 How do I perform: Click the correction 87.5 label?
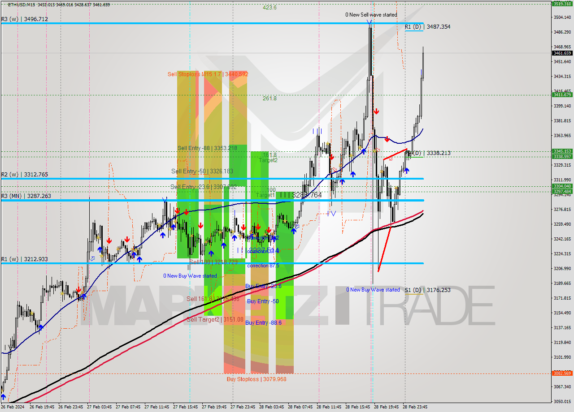tap(263, 266)
